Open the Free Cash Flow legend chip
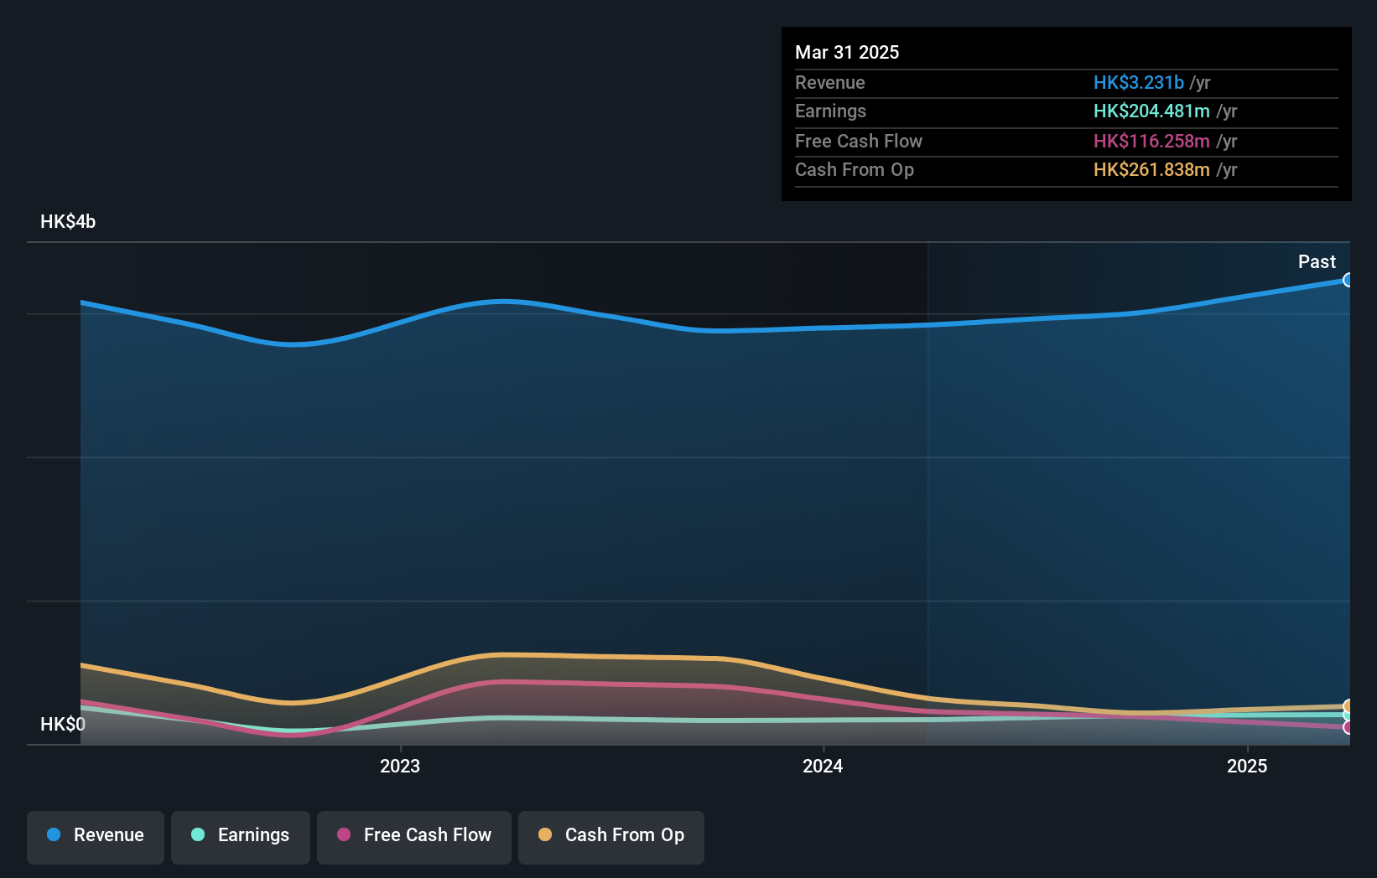Image resolution: width=1377 pixels, height=878 pixels. (x=413, y=835)
